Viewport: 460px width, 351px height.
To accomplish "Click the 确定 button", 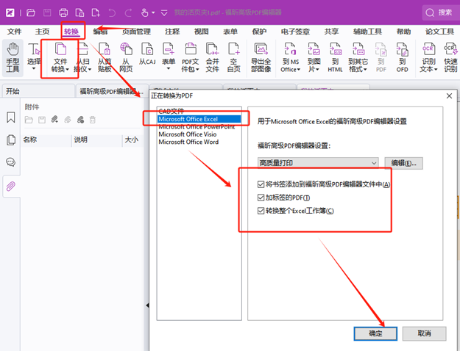I will pyautogui.click(x=375, y=333).
